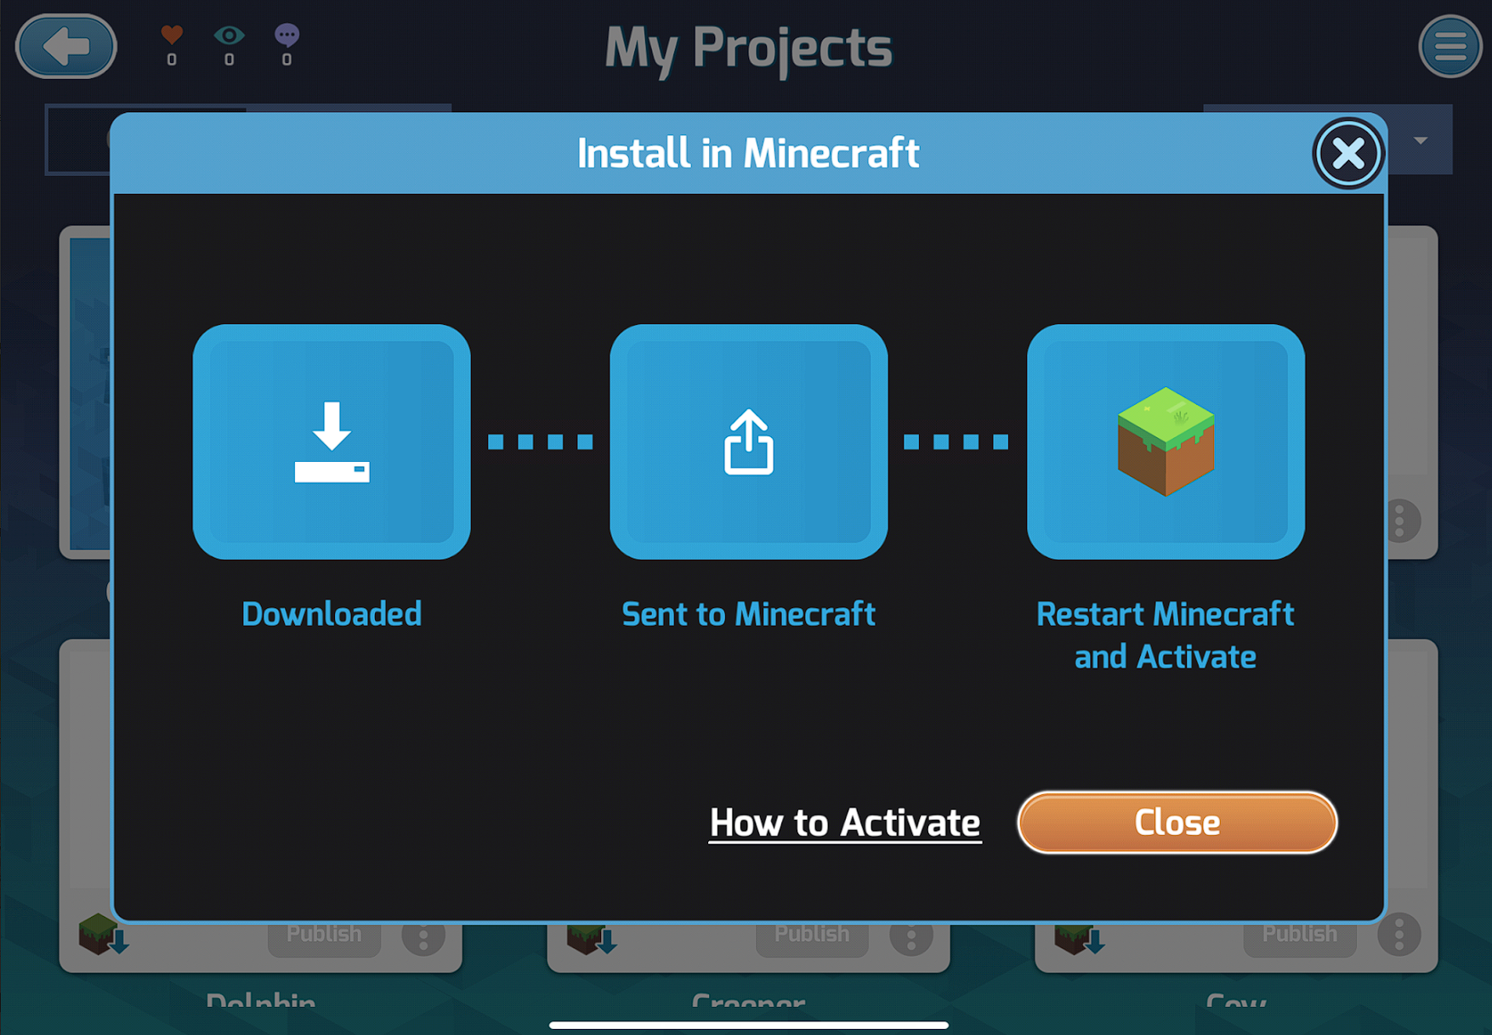Go back with the arrow button

click(66, 46)
